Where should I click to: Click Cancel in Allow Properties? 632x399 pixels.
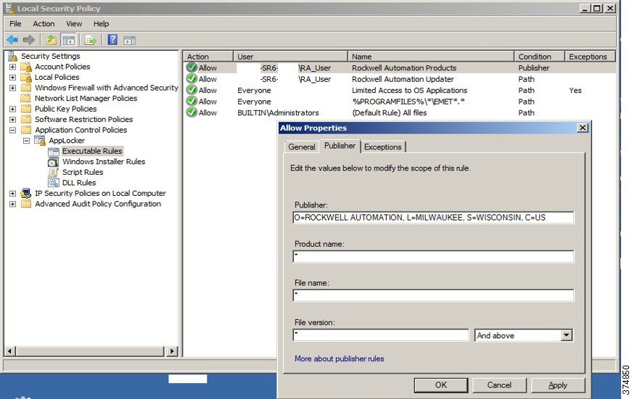[499, 385]
